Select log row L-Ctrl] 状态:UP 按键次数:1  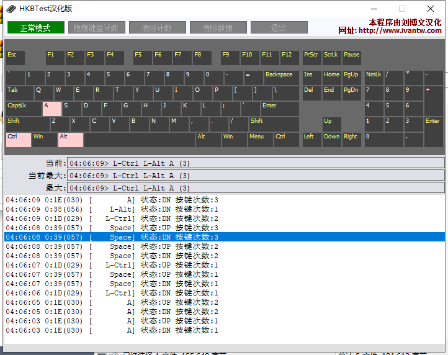(x=225, y=265)
